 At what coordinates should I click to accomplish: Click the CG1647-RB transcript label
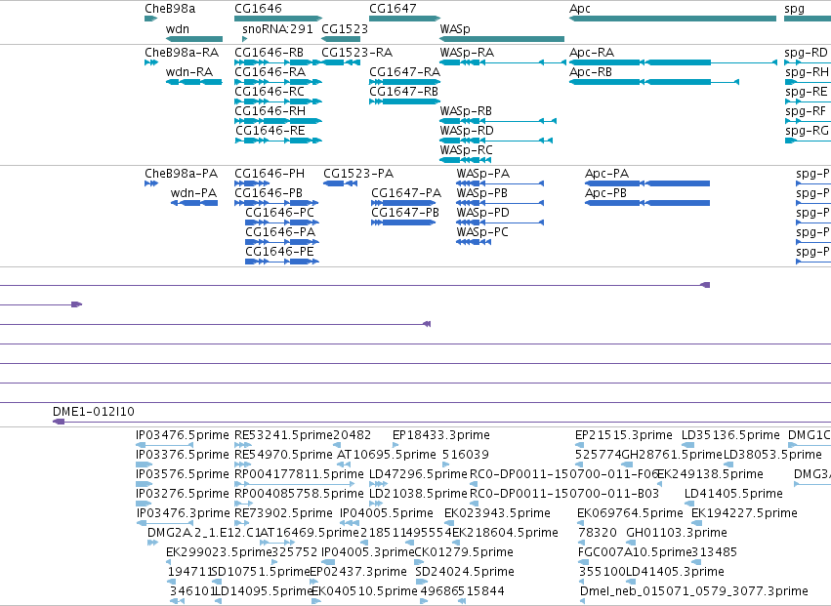[404, 92]
